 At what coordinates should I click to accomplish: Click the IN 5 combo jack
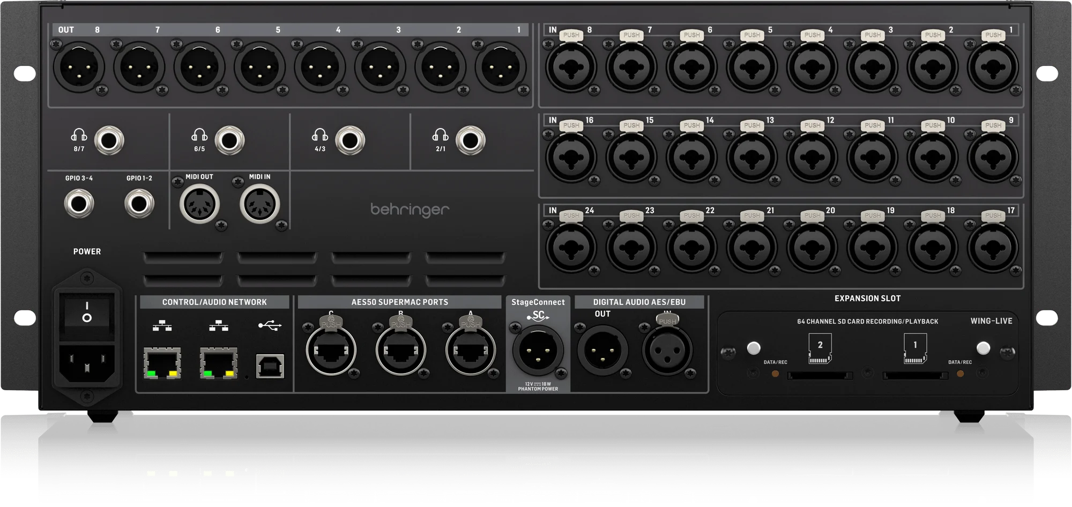click(752, 68)
